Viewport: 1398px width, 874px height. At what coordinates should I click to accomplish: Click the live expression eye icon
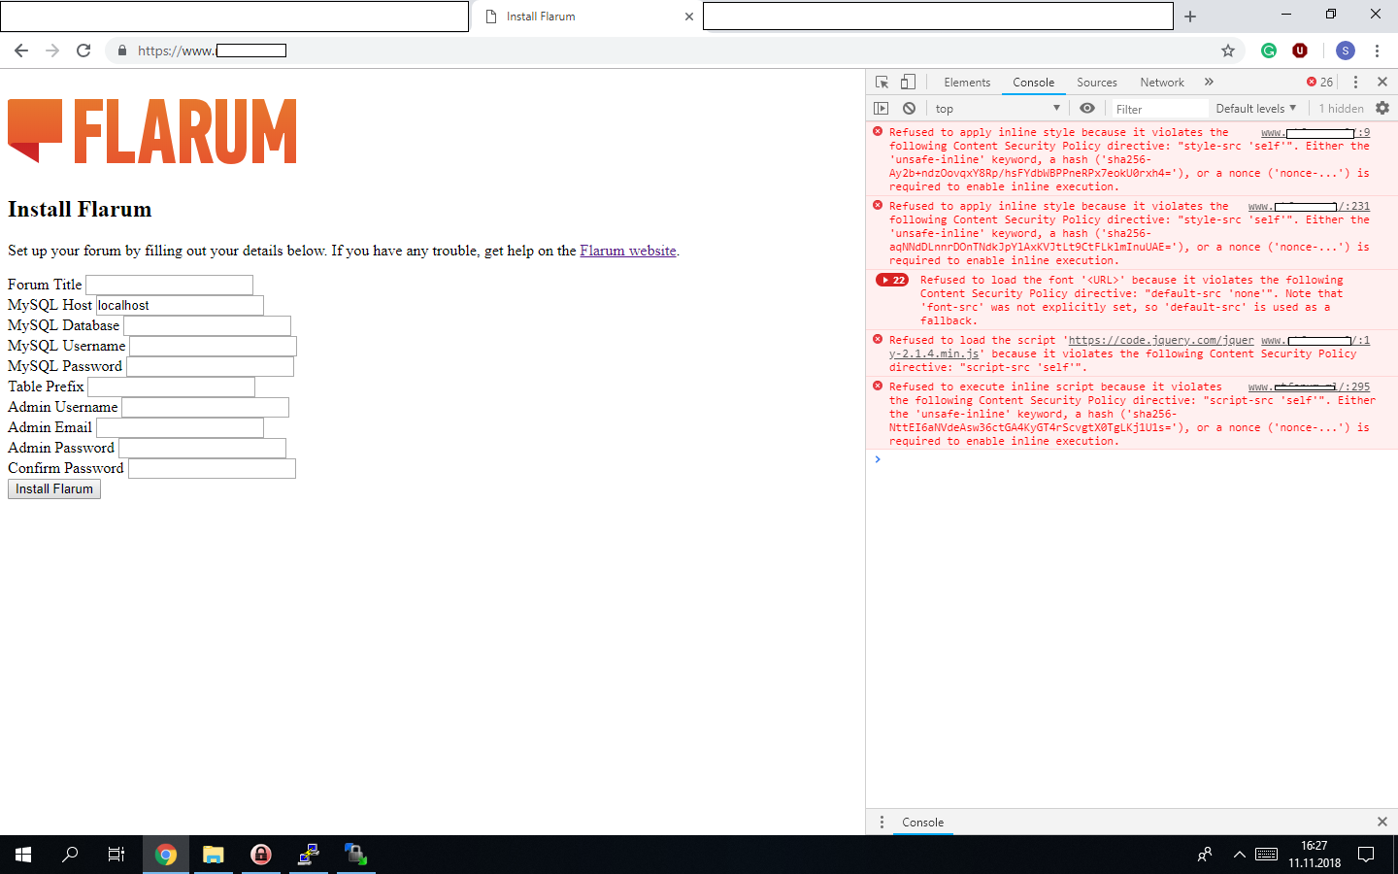[x=1087, y=109]
